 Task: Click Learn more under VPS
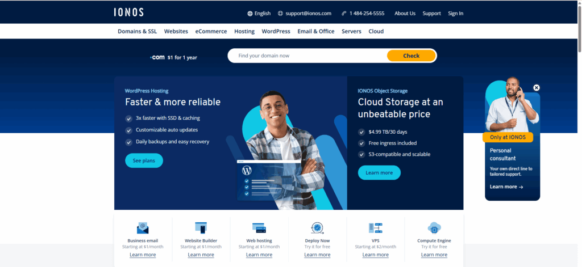tap(376, 255)
